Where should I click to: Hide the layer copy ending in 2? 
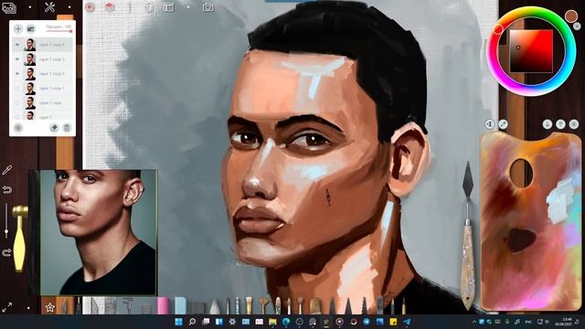click(17, 74)
